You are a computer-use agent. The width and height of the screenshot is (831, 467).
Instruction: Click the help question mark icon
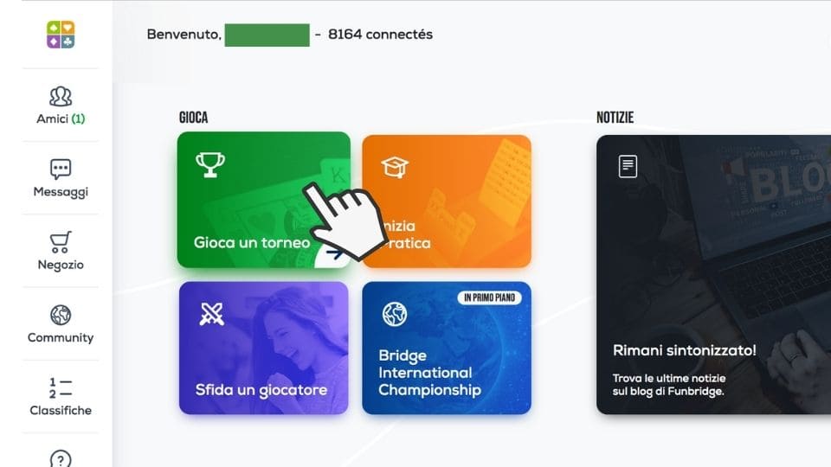pyautogui.click(x=61, y=459)
